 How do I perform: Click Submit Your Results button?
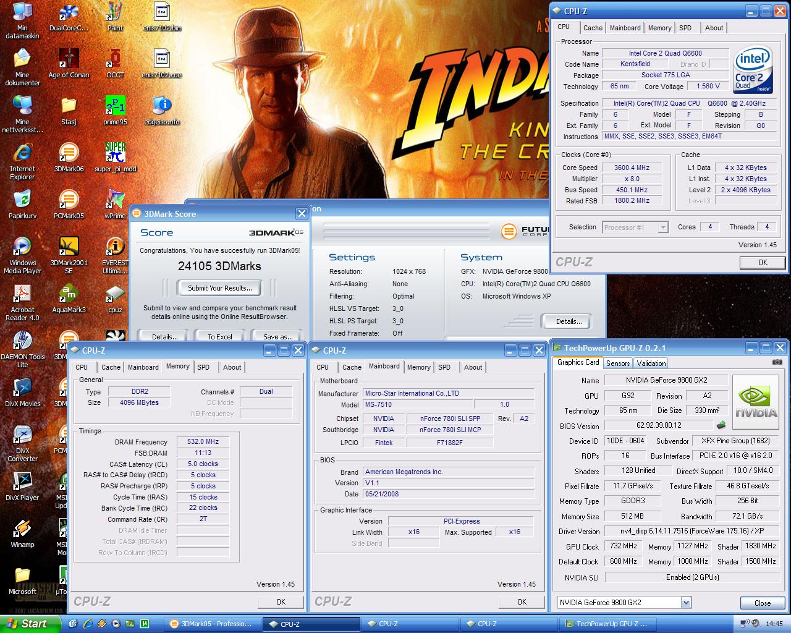(x=219, y=288)
